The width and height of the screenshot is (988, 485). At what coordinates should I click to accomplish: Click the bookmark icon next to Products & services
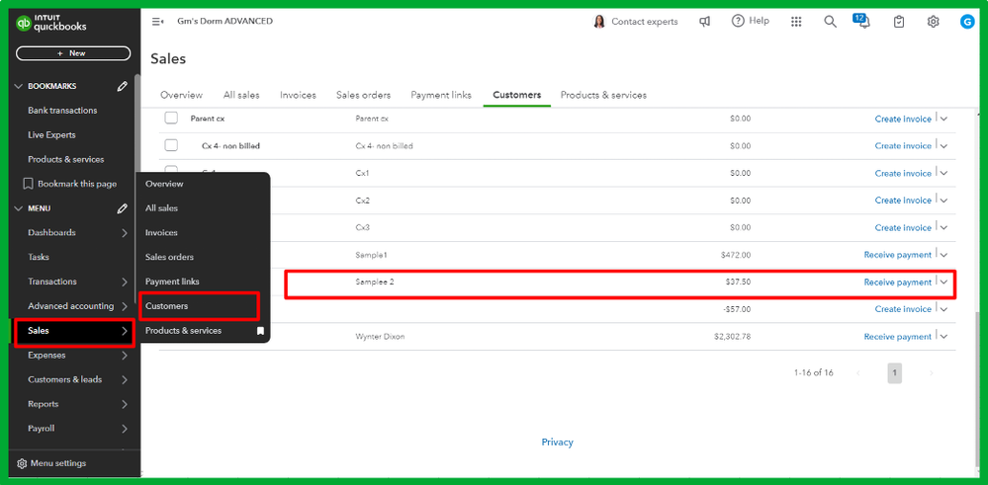[x=260, y=331]
